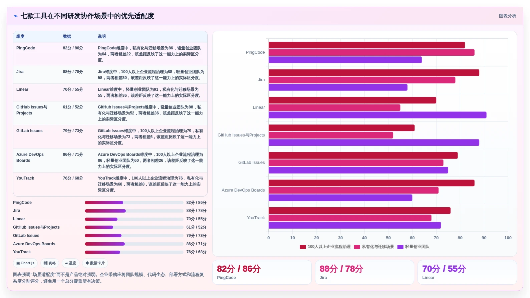Image resolution: width=530 pixels, height=298 pixels.
Task: Toggle the 私有化与迁移场景 legend swatch
Action: tap(357, 247)
